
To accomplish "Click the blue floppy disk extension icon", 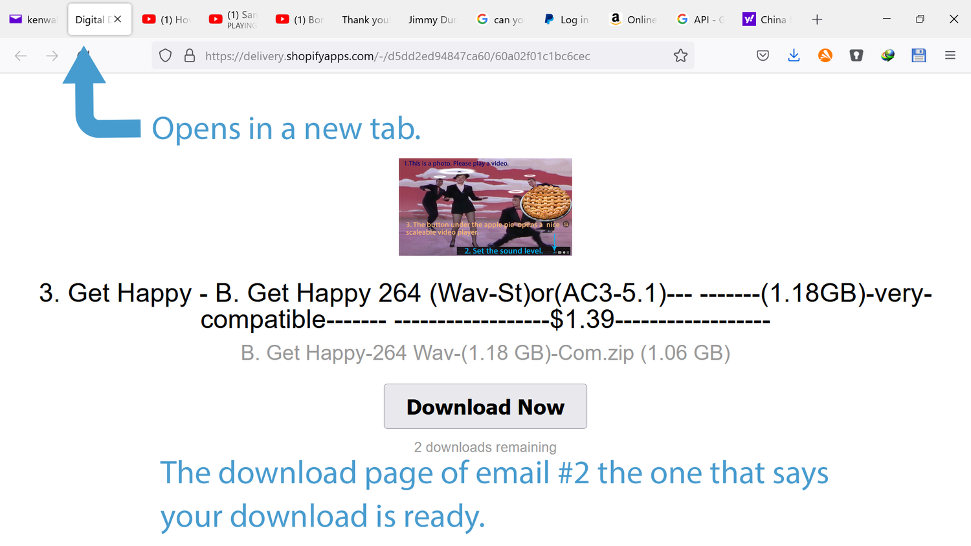I will click(x=919, y=56).
